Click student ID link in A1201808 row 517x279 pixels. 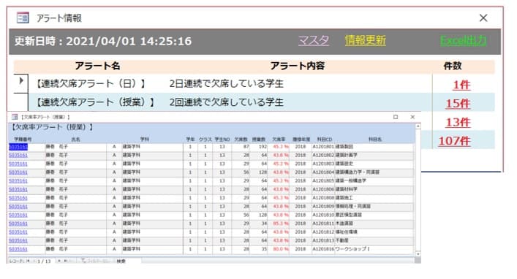[18, 198]
